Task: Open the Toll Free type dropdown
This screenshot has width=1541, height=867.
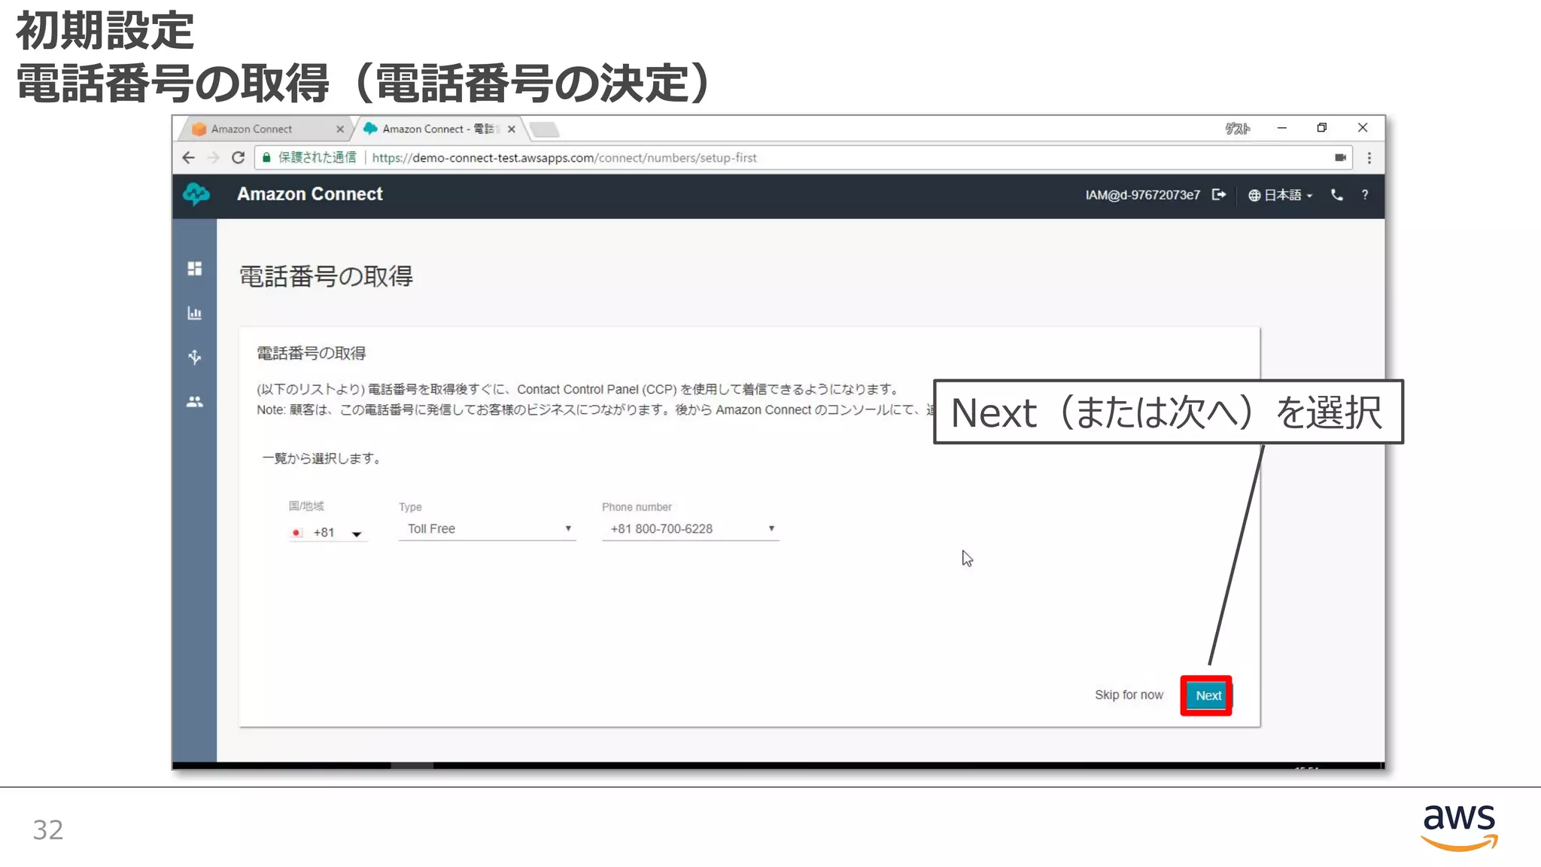Action: (488, 529)
